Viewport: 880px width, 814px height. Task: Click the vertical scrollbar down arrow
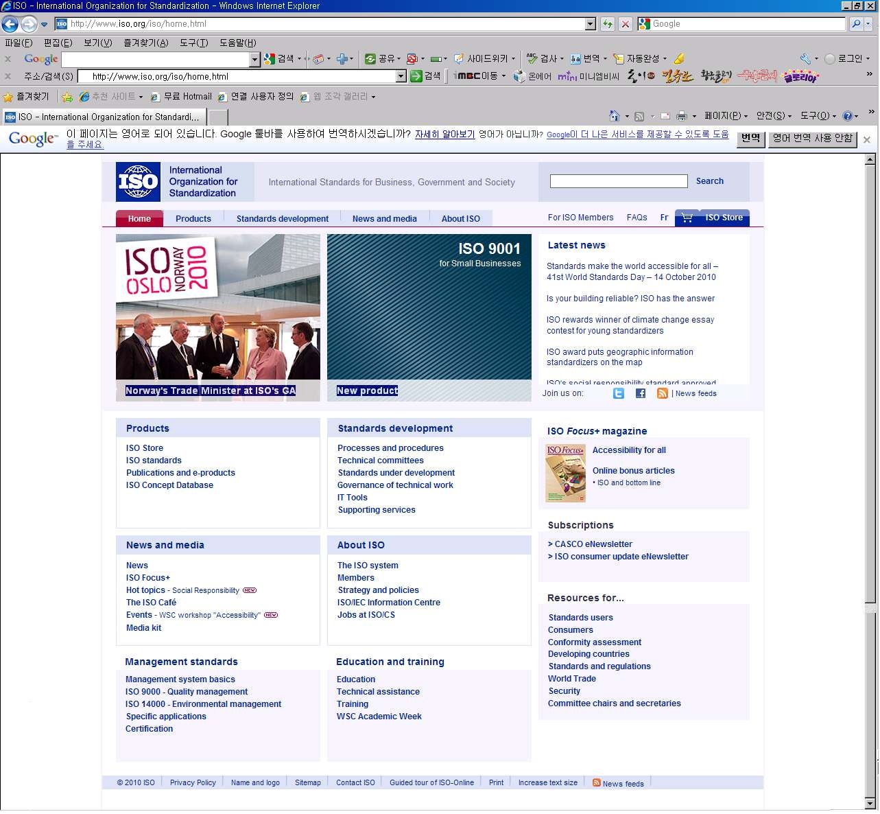click(x=870, y=803)
